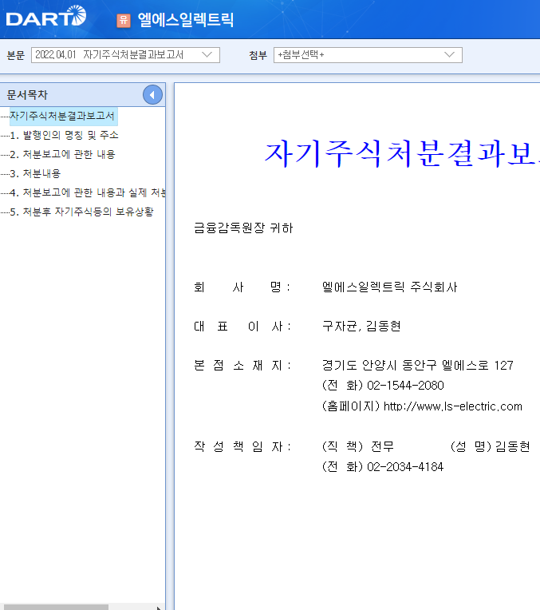Click the orange 유 market badge icon
Viewport: 540px width, 610px height.
[x=124, y=20]
